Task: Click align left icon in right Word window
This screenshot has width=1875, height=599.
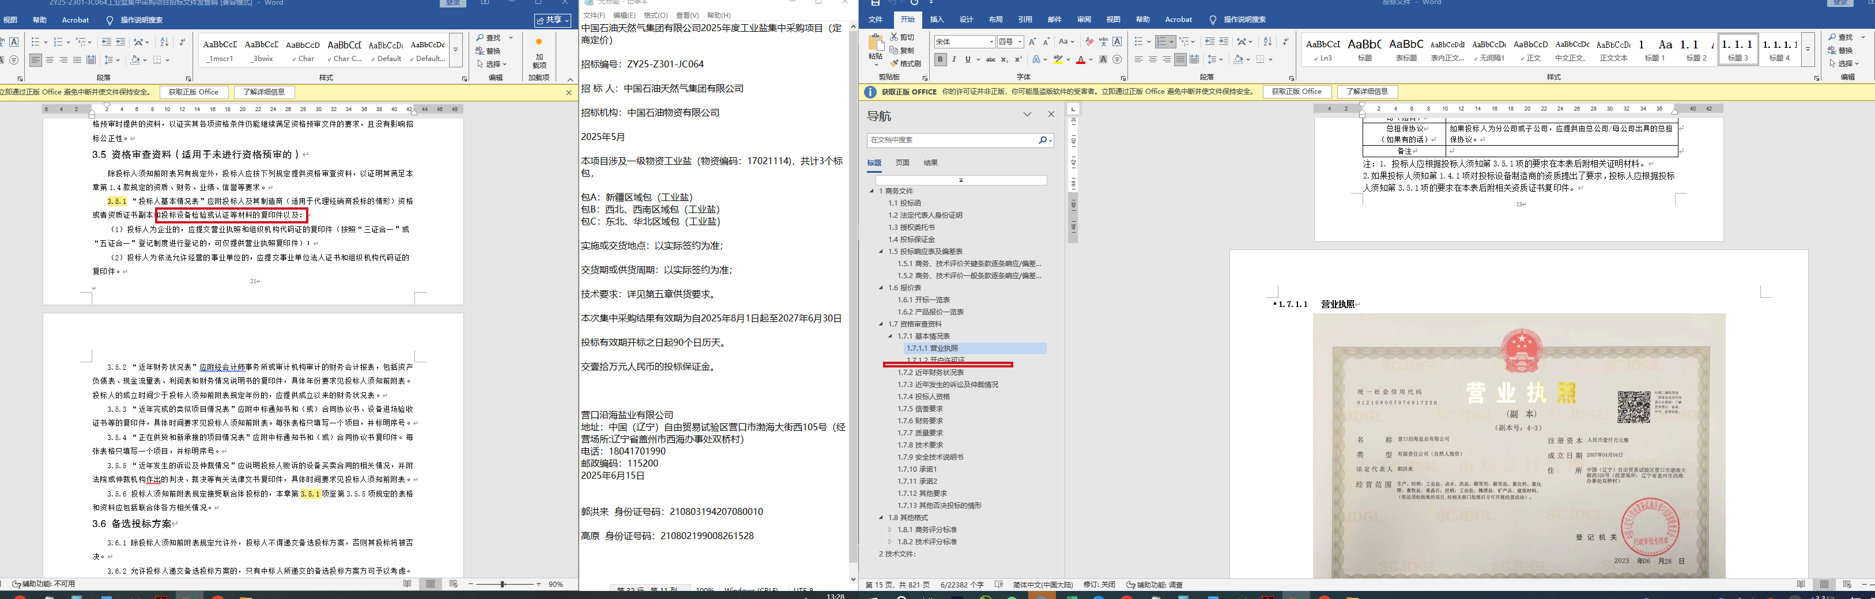Action: [1139, 59]
